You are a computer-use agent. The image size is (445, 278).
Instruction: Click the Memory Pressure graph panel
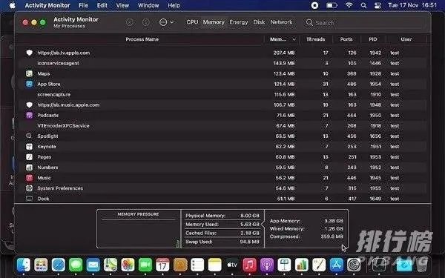(x=139, y=228)
